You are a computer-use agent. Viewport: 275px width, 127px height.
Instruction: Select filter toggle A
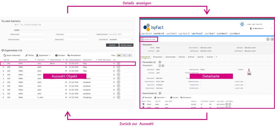click(x=124, y=55)
